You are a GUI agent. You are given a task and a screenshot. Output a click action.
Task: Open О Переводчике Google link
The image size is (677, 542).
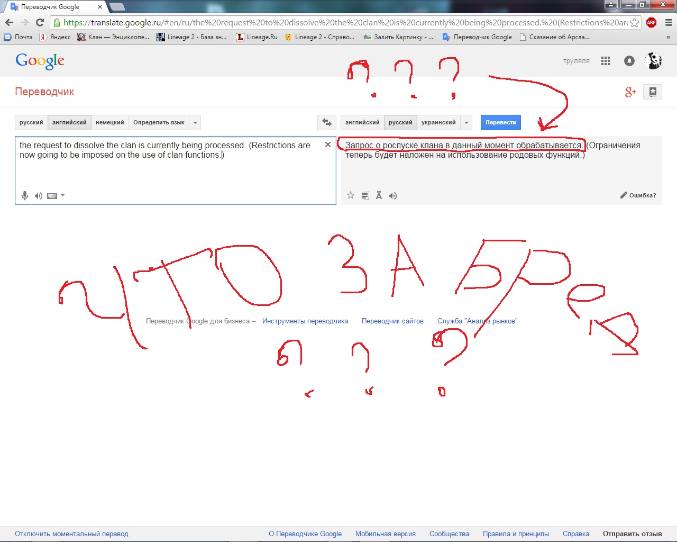pyautogui.click(x=305, y=534)
